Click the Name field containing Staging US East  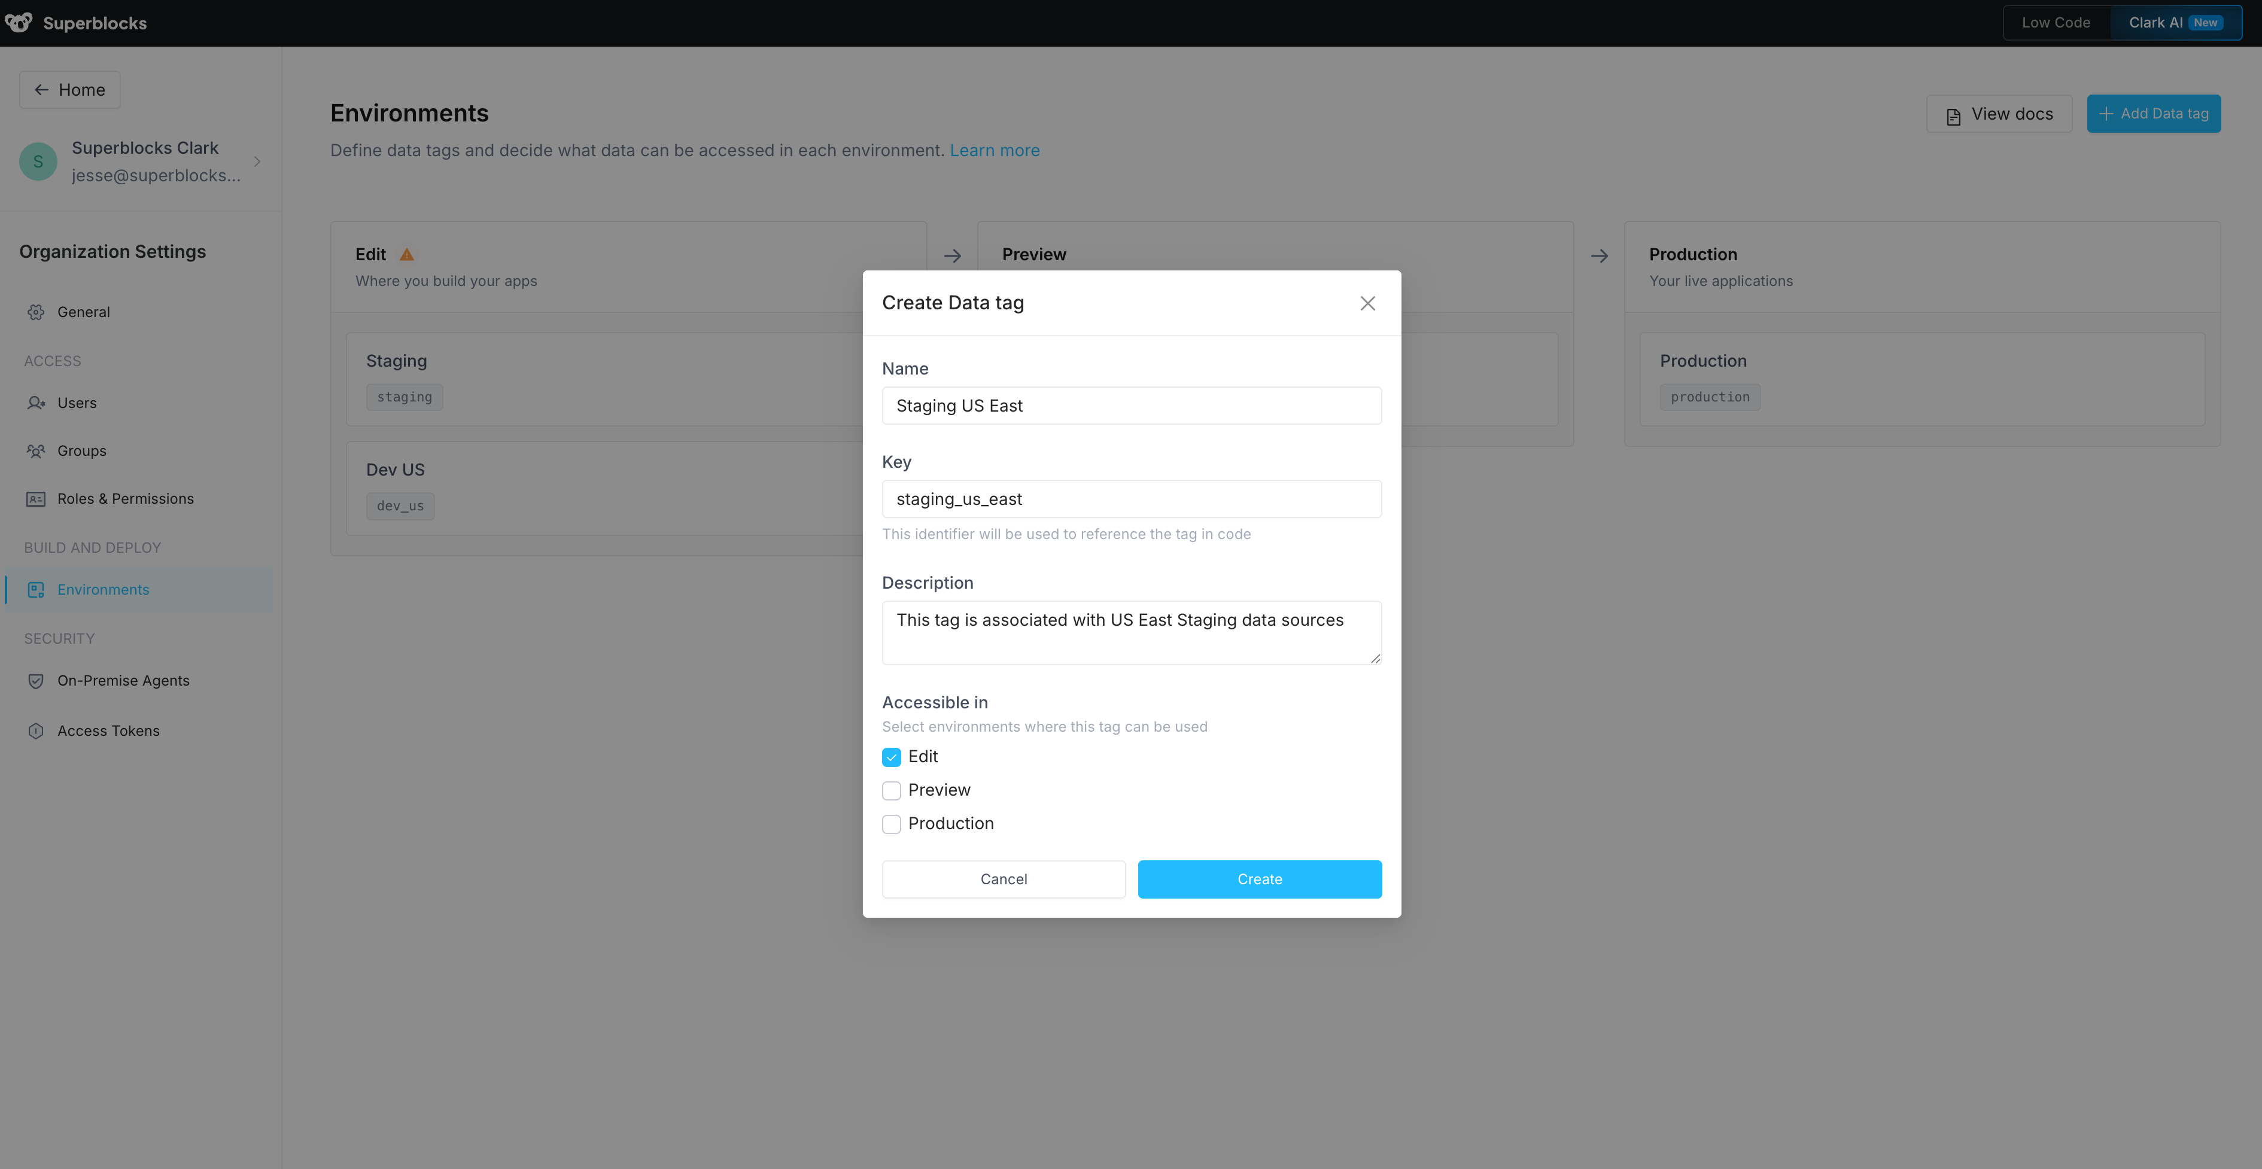[x=1131, y=406]
